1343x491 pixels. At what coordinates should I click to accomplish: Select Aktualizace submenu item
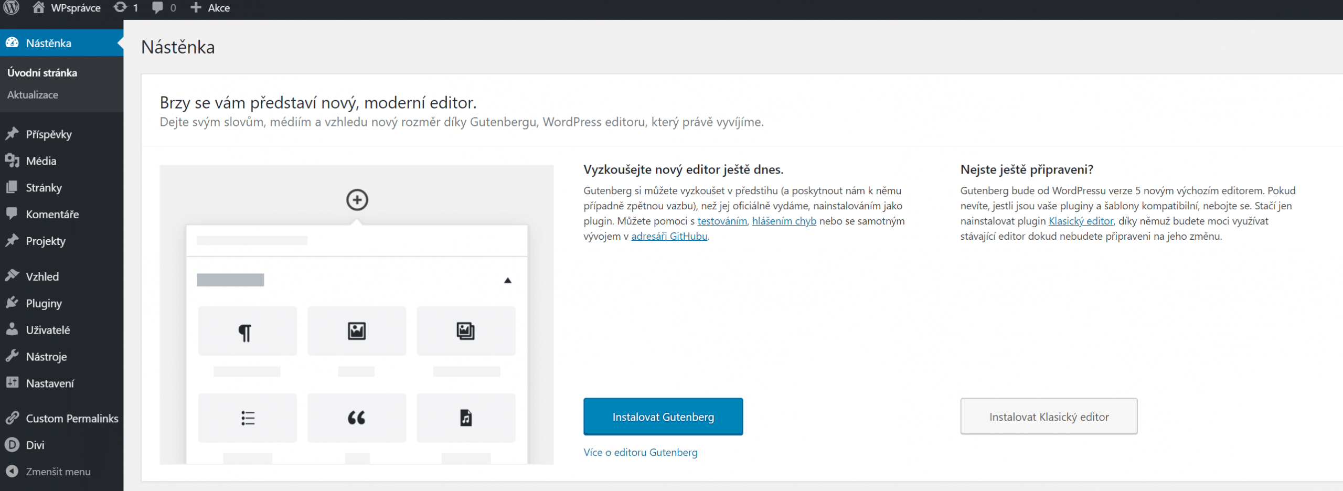[x=33, y=95]
